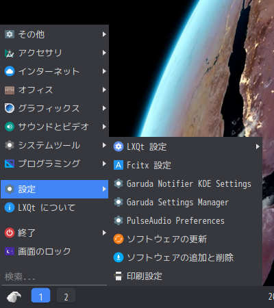
Task: Expand the グラフィックス submenu arrow
Action: (104, 108)
